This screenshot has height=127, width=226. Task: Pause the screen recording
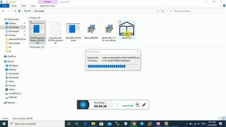[83, 105]
